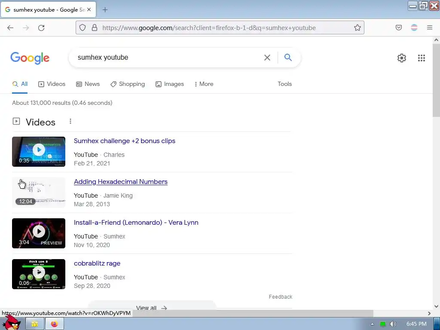Clear the search box with the X icon
Viewport: 440px width, 330px height.
[267, 58]
